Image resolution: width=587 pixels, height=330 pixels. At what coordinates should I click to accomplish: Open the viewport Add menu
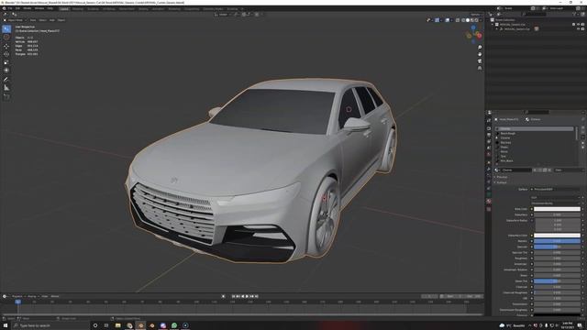[x=52, y=20]
